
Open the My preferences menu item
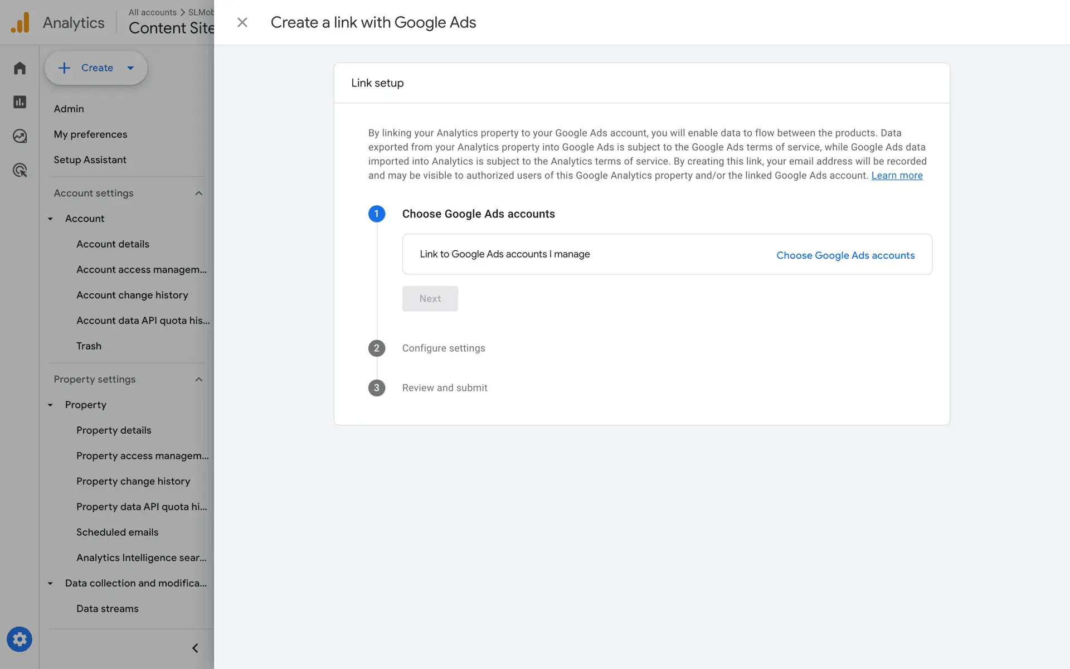90,134
